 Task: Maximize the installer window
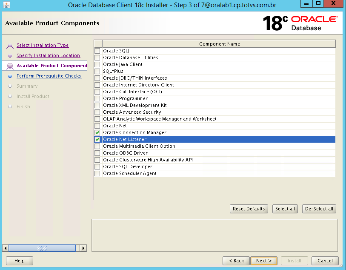tap(318, 3)
